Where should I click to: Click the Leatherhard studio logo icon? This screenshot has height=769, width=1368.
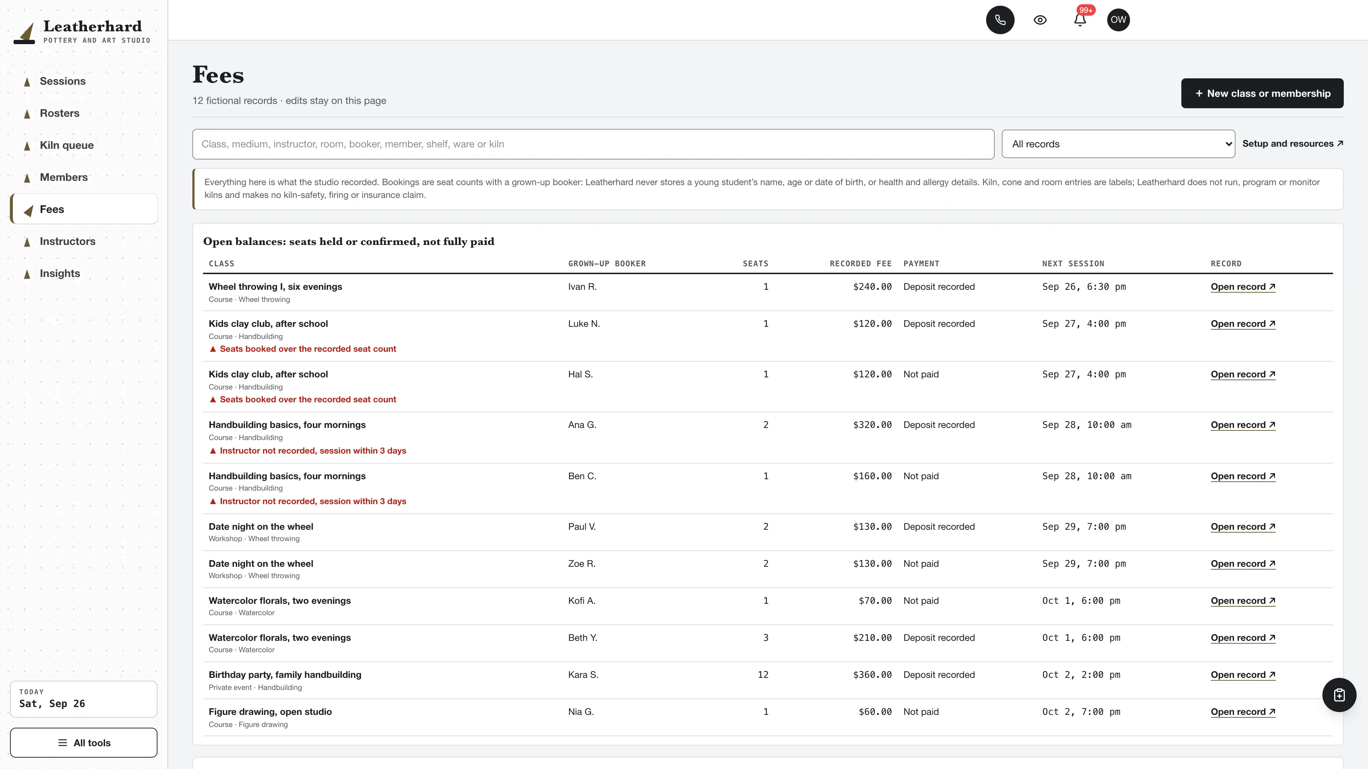click(x=25, y=33)
